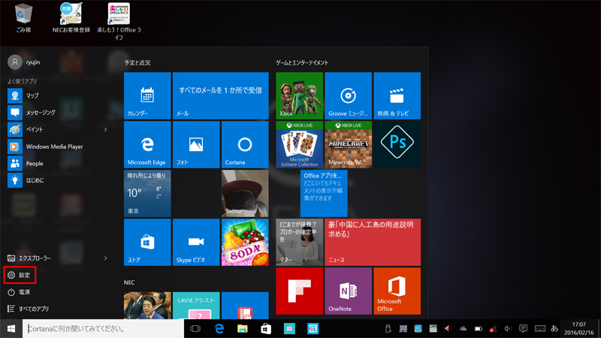Open touch keyboard tray icon
601x338 pixels.
click(540, 328)
